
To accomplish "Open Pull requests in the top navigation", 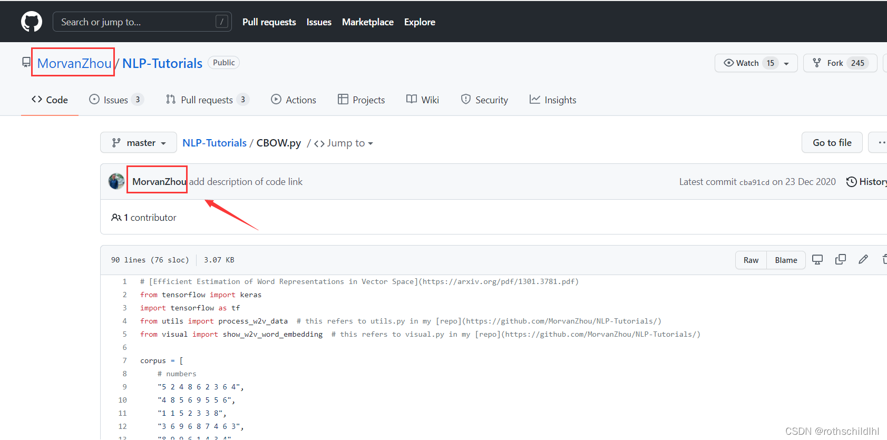I will pos(269,22).
